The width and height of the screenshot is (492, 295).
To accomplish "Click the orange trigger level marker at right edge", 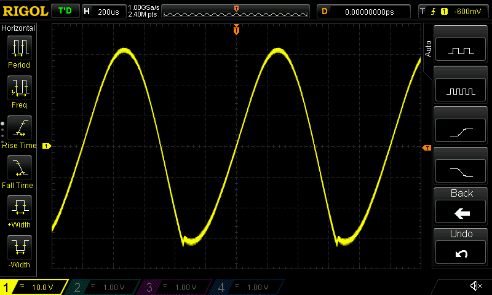I will click(427, 147).
